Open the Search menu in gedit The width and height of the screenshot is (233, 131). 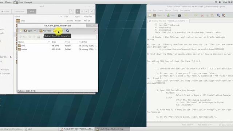click(168, 11)
